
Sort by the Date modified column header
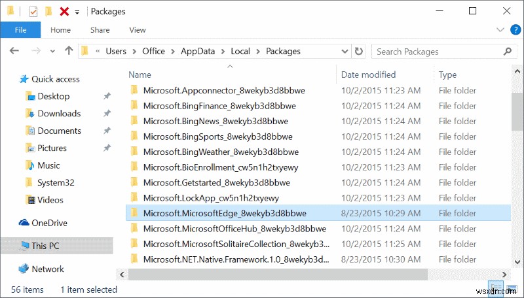pos(368,74)
